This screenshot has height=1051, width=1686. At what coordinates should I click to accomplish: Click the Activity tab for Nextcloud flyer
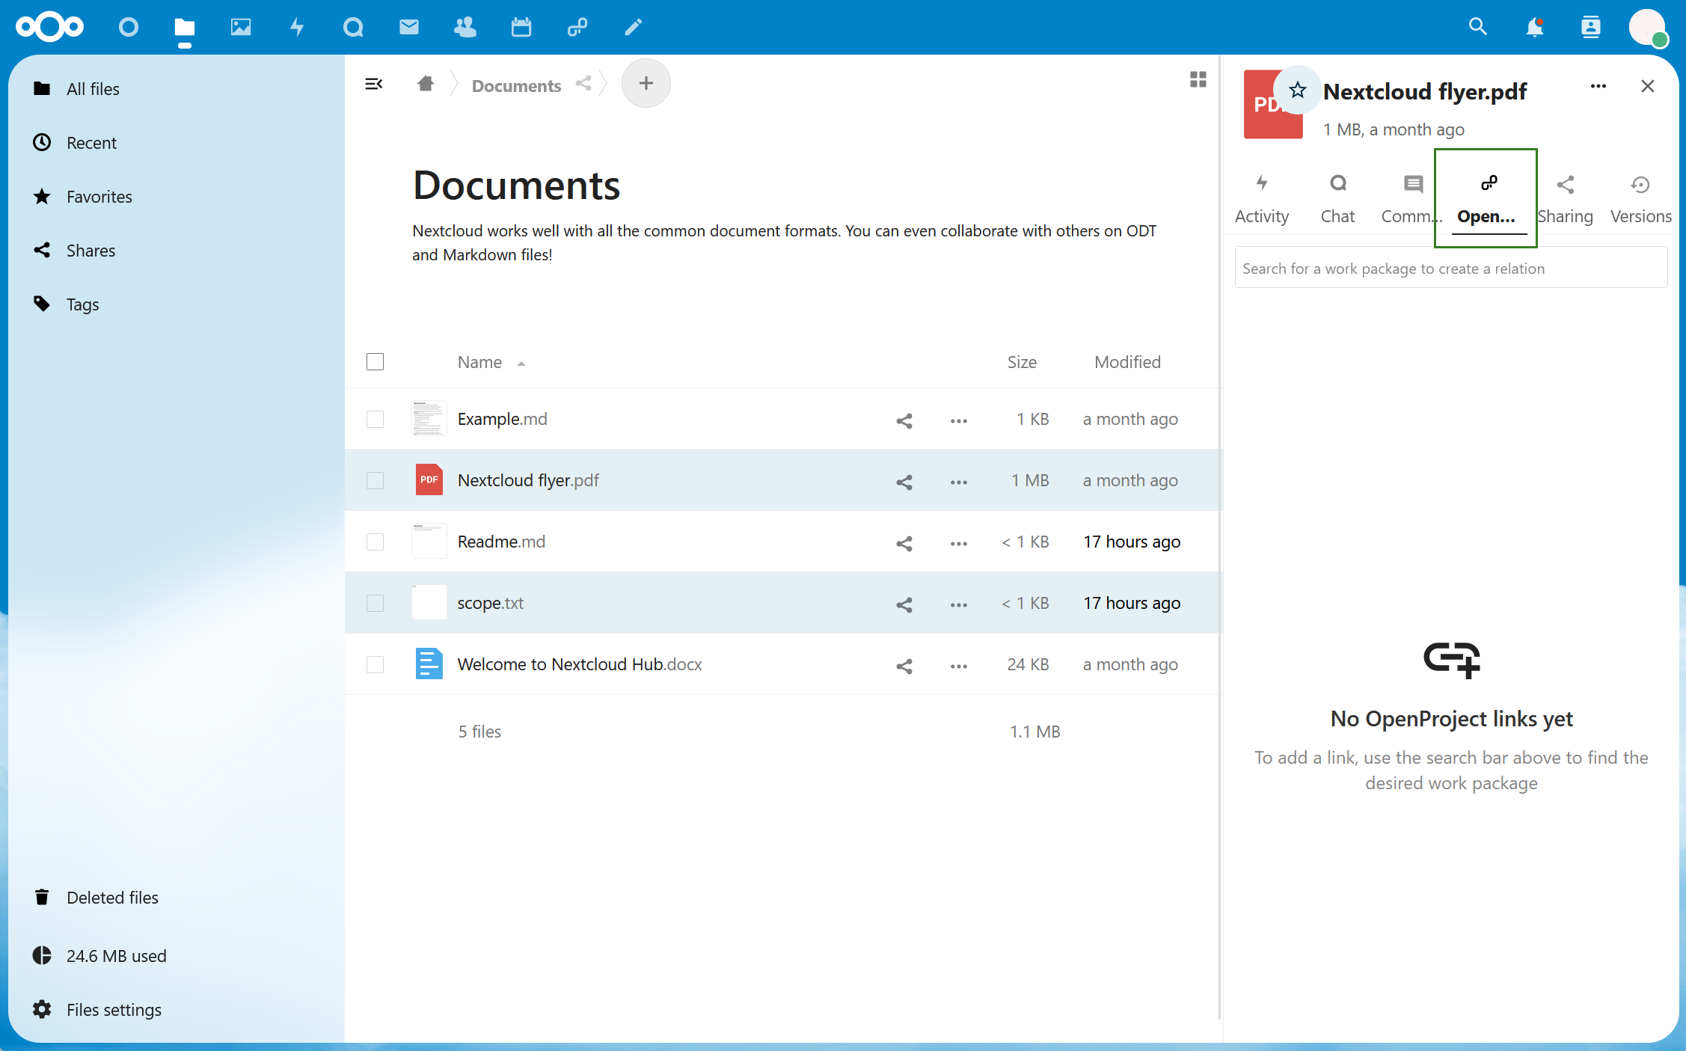[x=1263, y=197]
